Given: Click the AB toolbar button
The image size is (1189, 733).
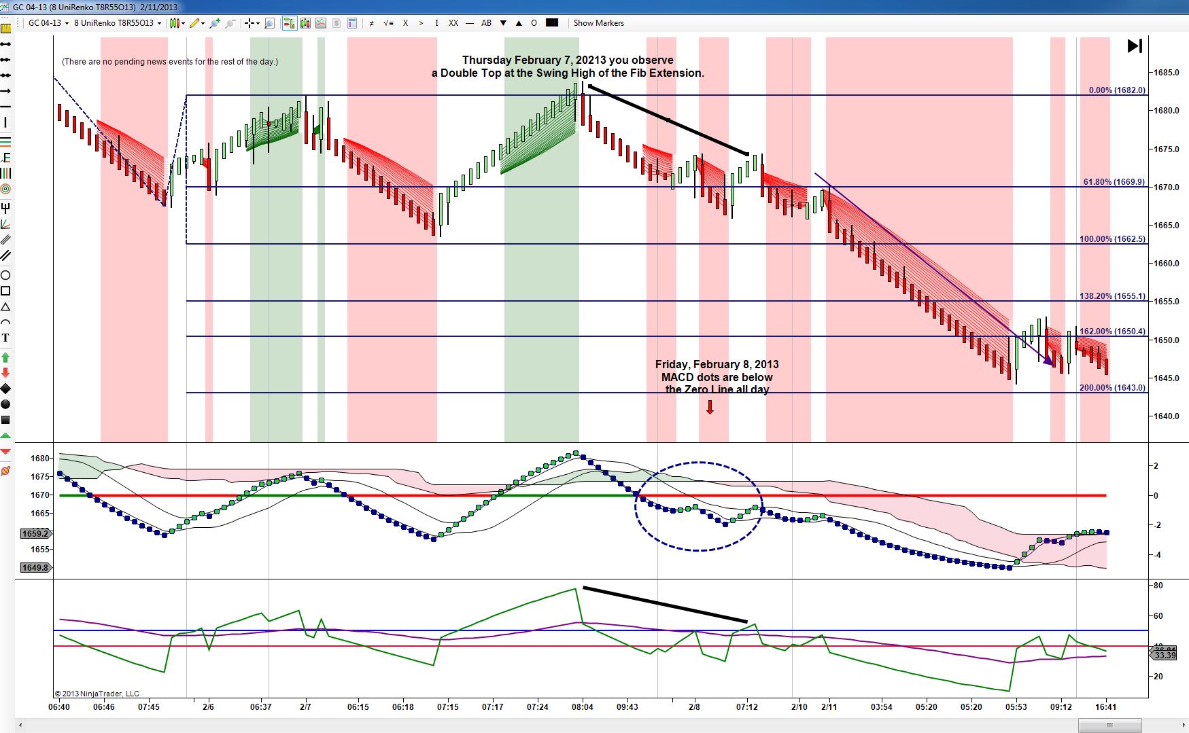Looking at the screenshot, I should coord(486,23).
